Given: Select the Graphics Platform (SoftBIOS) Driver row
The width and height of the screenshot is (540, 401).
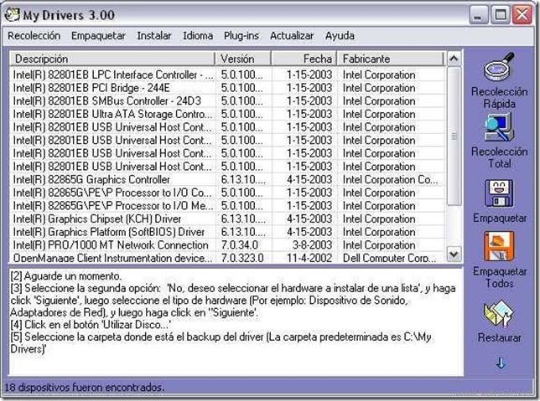Looking at the screenshot, I should pyautogui.click(x=227, y=232).
